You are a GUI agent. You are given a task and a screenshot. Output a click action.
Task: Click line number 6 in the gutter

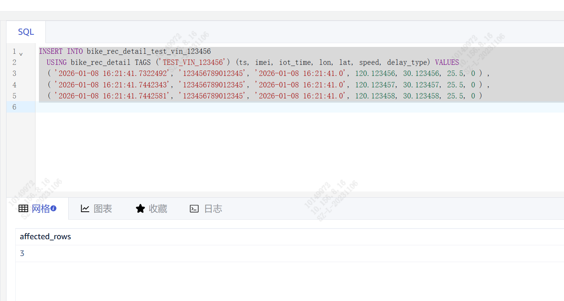[14, 107]
